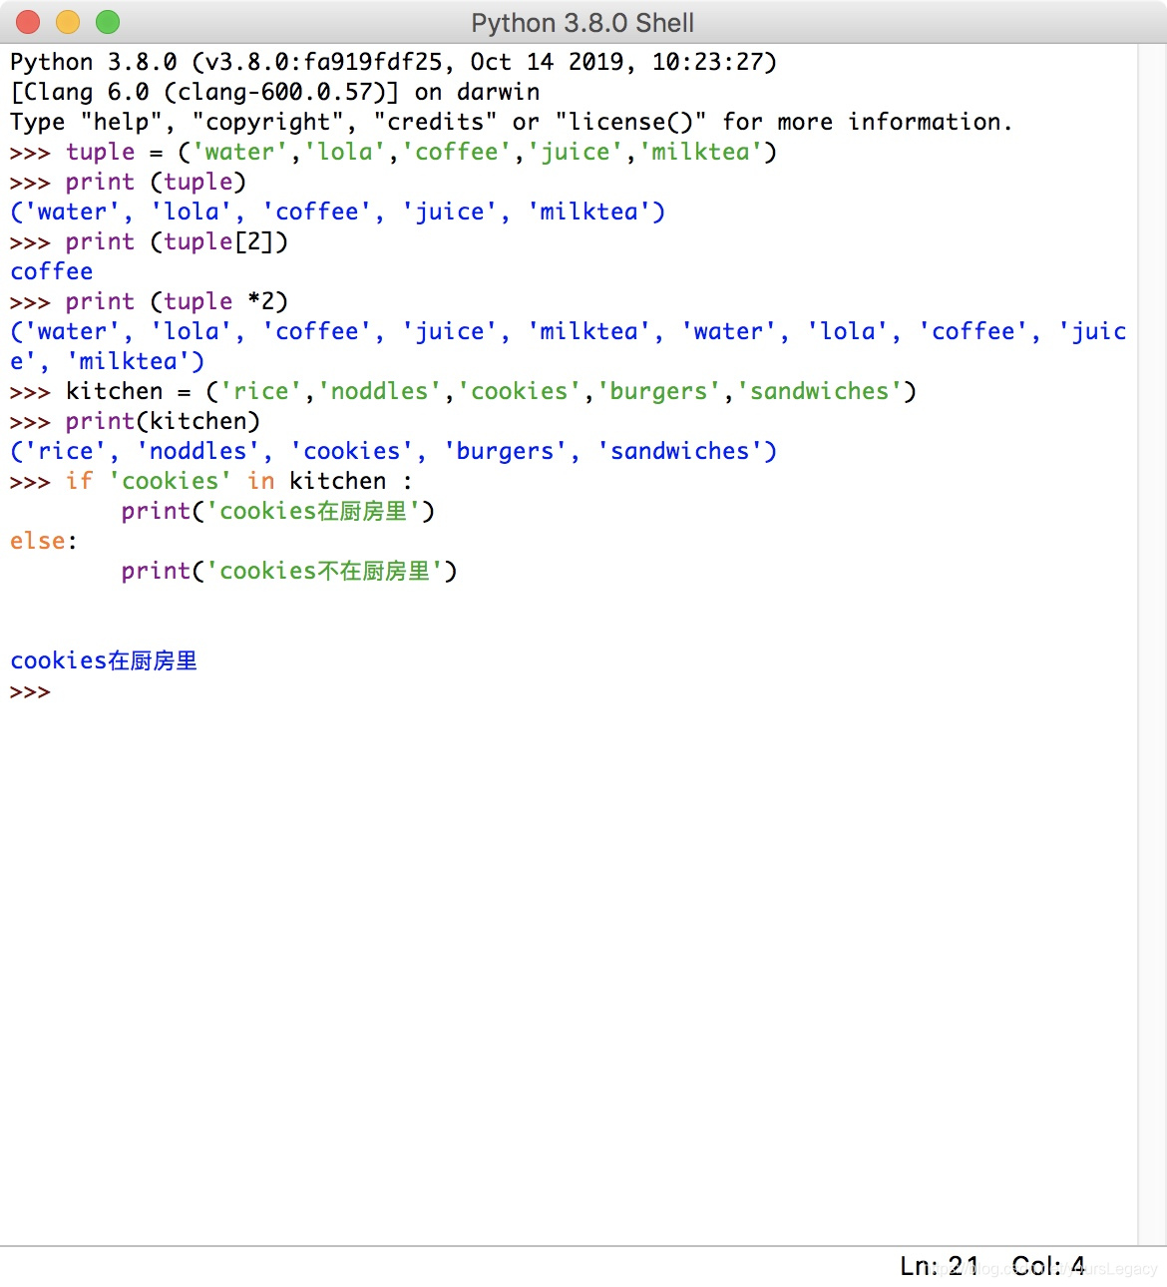Click the 'Ln: 21' status bar indicator
1167x1287 pixels.
click(x=939, y=1266)
